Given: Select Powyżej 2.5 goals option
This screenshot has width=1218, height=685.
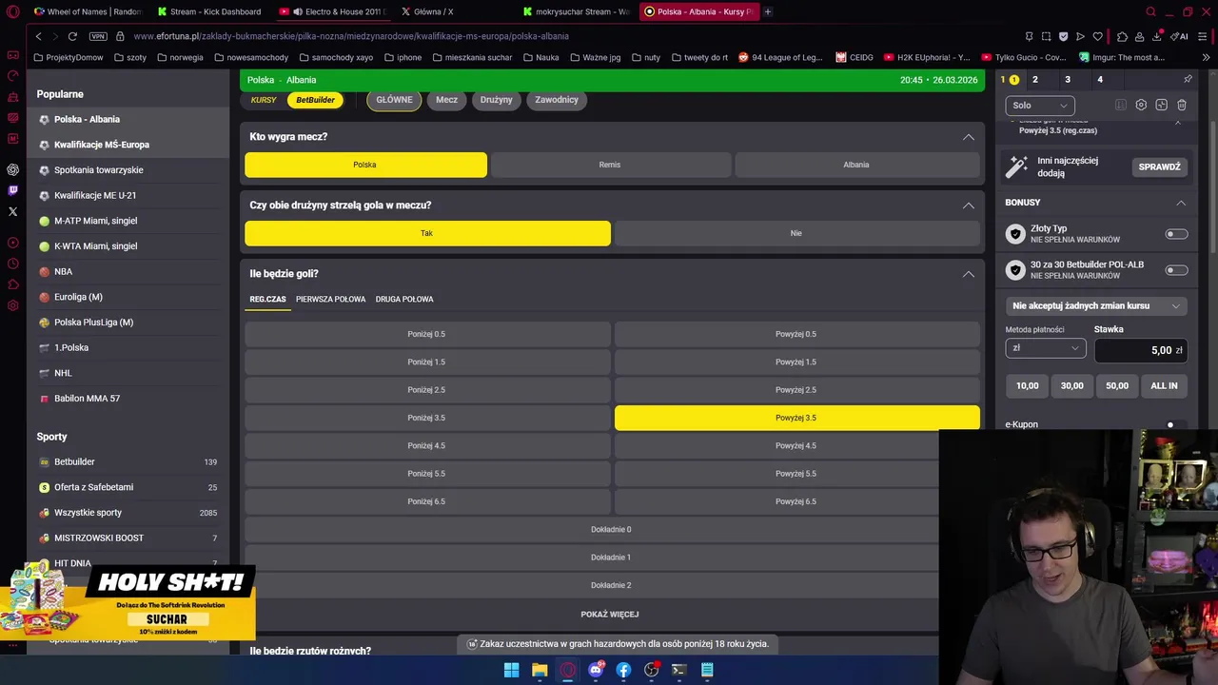Looking at the screenshot, I should (796, 390).
